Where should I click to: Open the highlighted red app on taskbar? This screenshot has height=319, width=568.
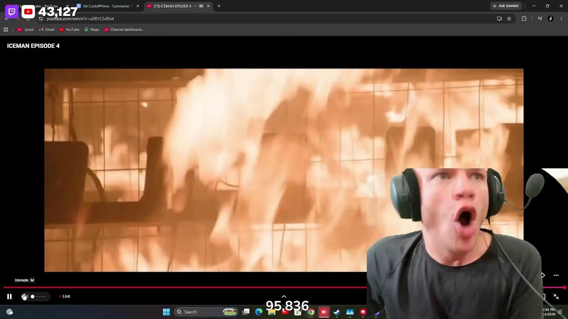tap(324, 312)
